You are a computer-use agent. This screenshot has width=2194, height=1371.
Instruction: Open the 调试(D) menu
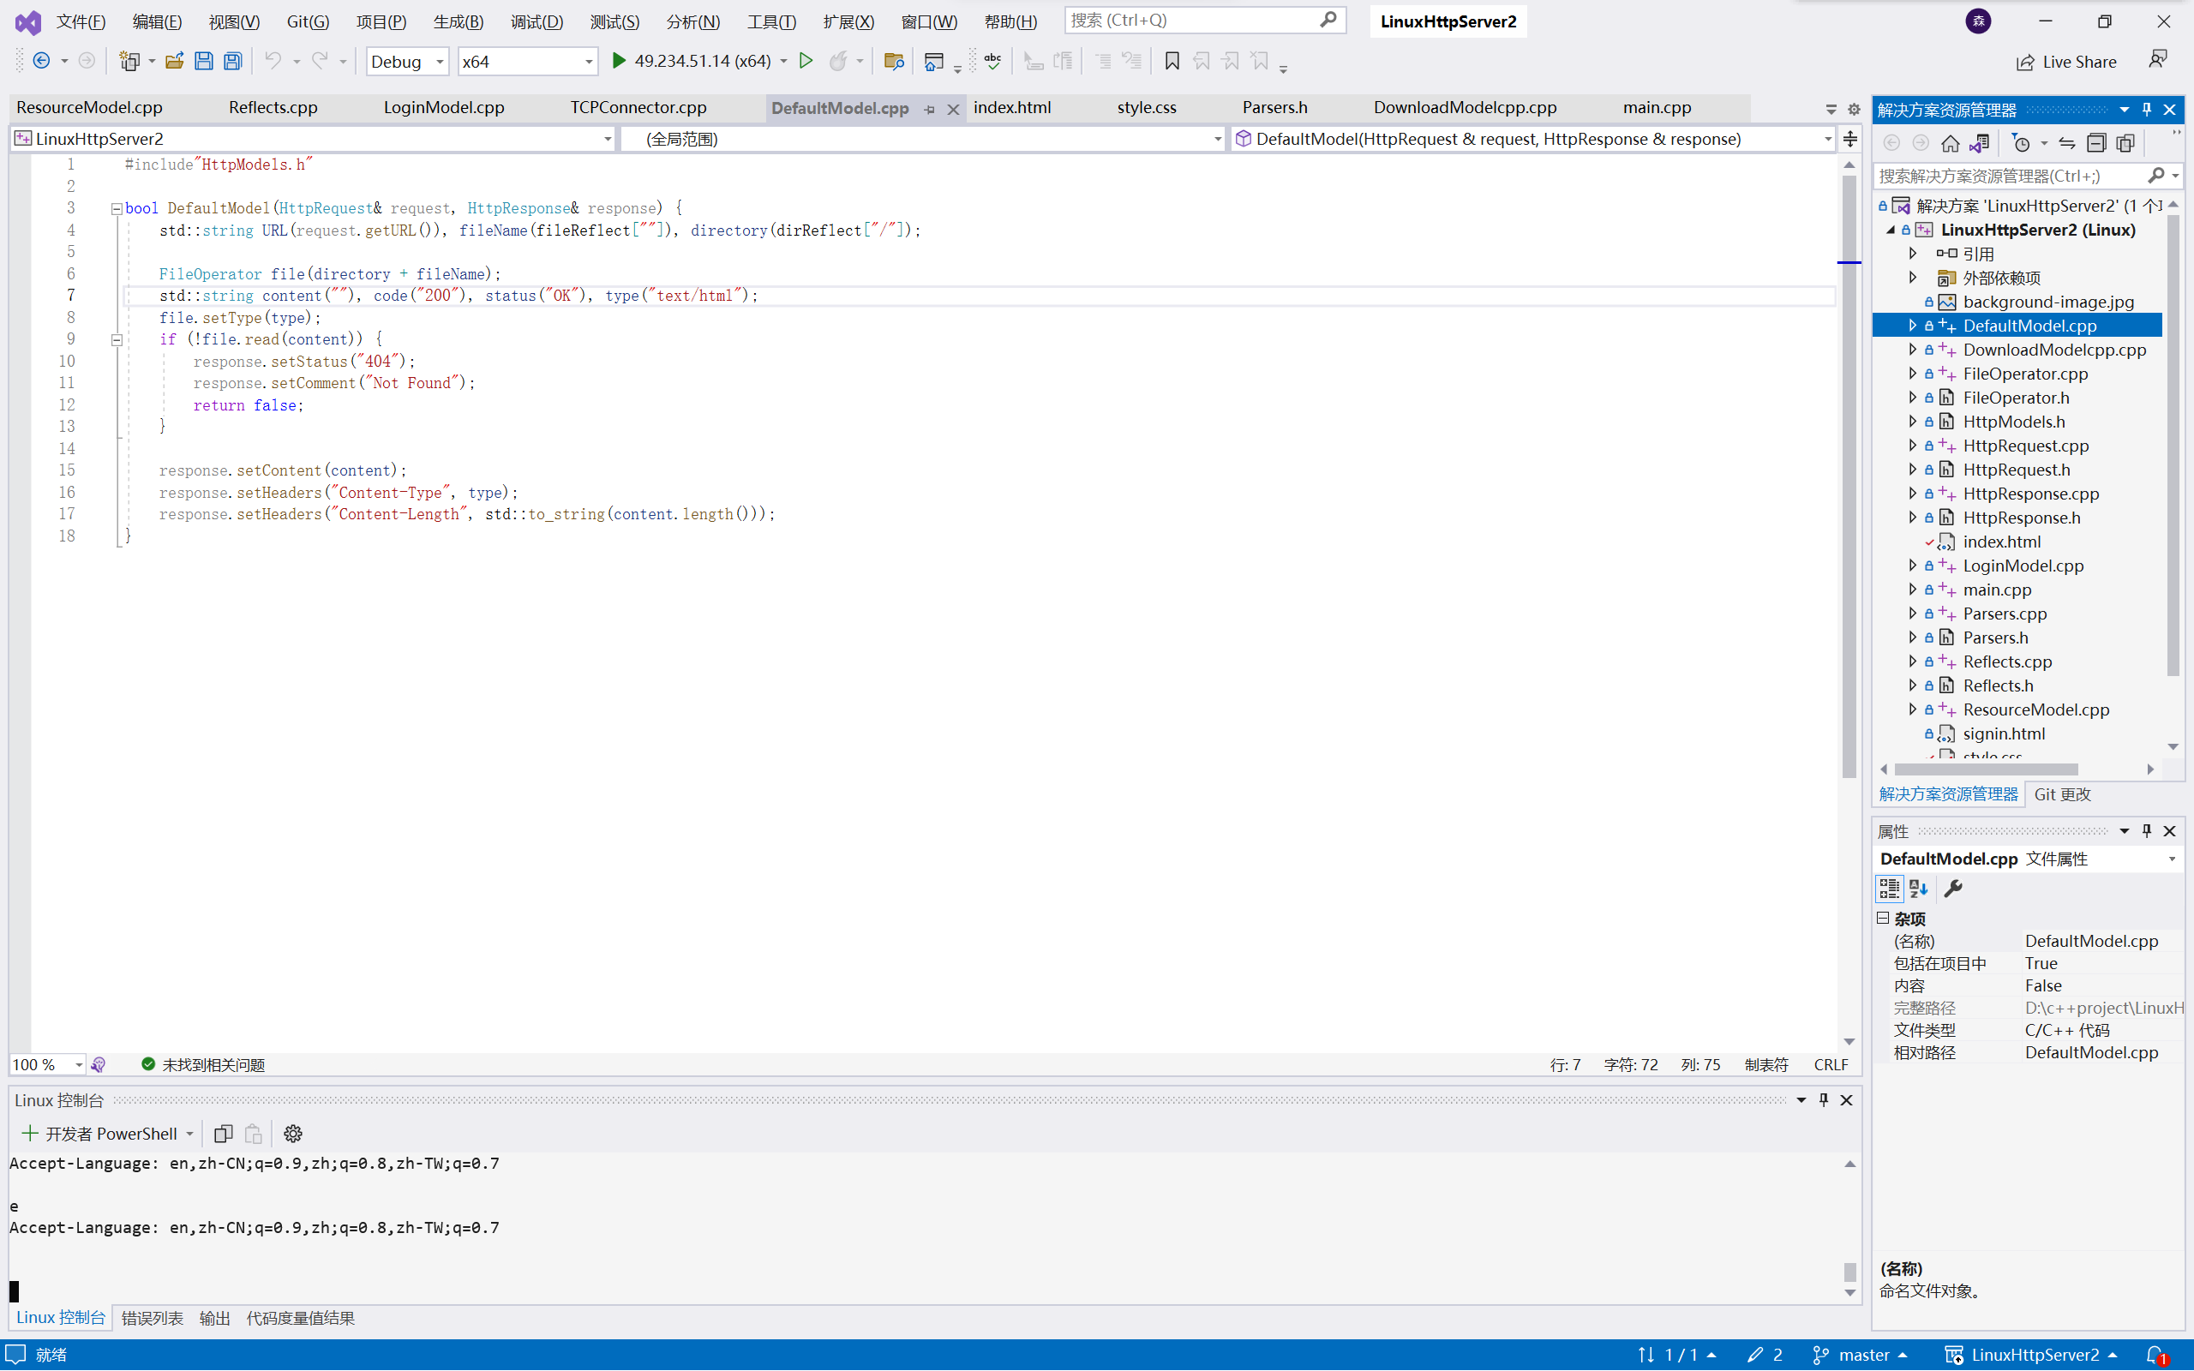point(537,21)
